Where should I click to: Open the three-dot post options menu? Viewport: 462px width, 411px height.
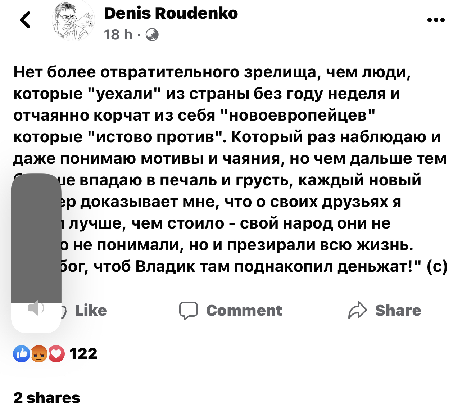click(436, 20)
